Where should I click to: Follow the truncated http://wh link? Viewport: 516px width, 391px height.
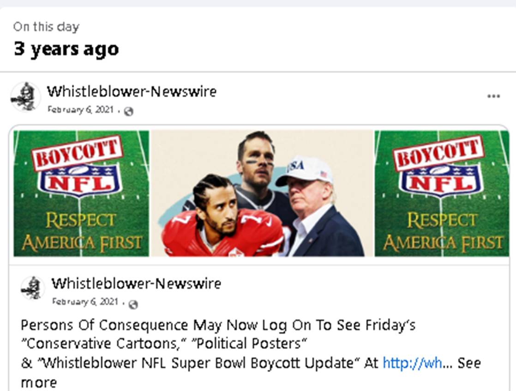coord(413,363)
